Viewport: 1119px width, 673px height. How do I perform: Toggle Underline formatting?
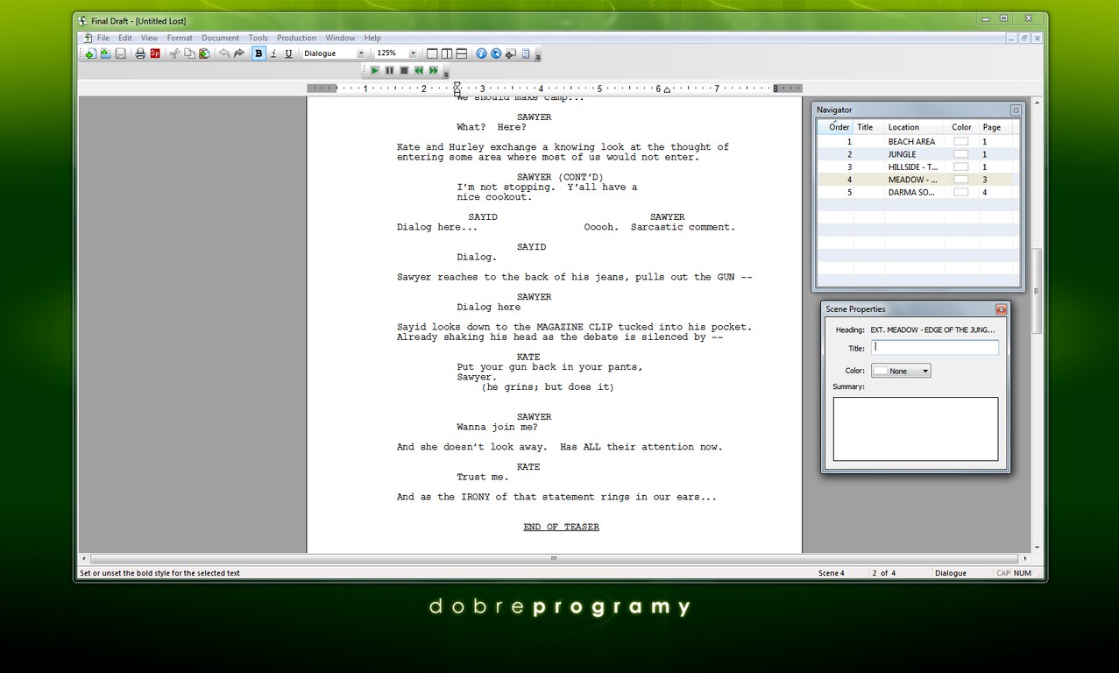pos(288,53)
